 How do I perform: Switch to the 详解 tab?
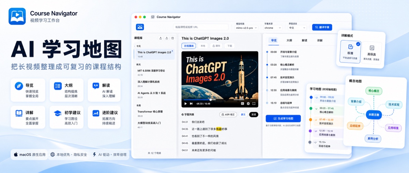[320, 40]
